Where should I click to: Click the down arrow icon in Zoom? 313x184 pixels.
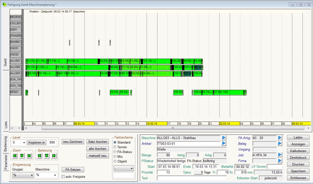pos(22,156)
